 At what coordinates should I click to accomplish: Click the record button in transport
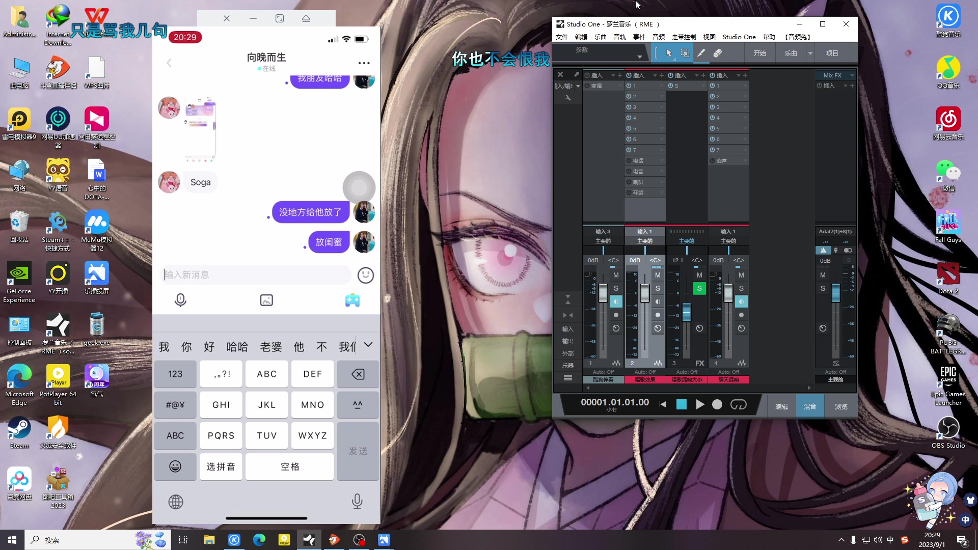(717, 405)
